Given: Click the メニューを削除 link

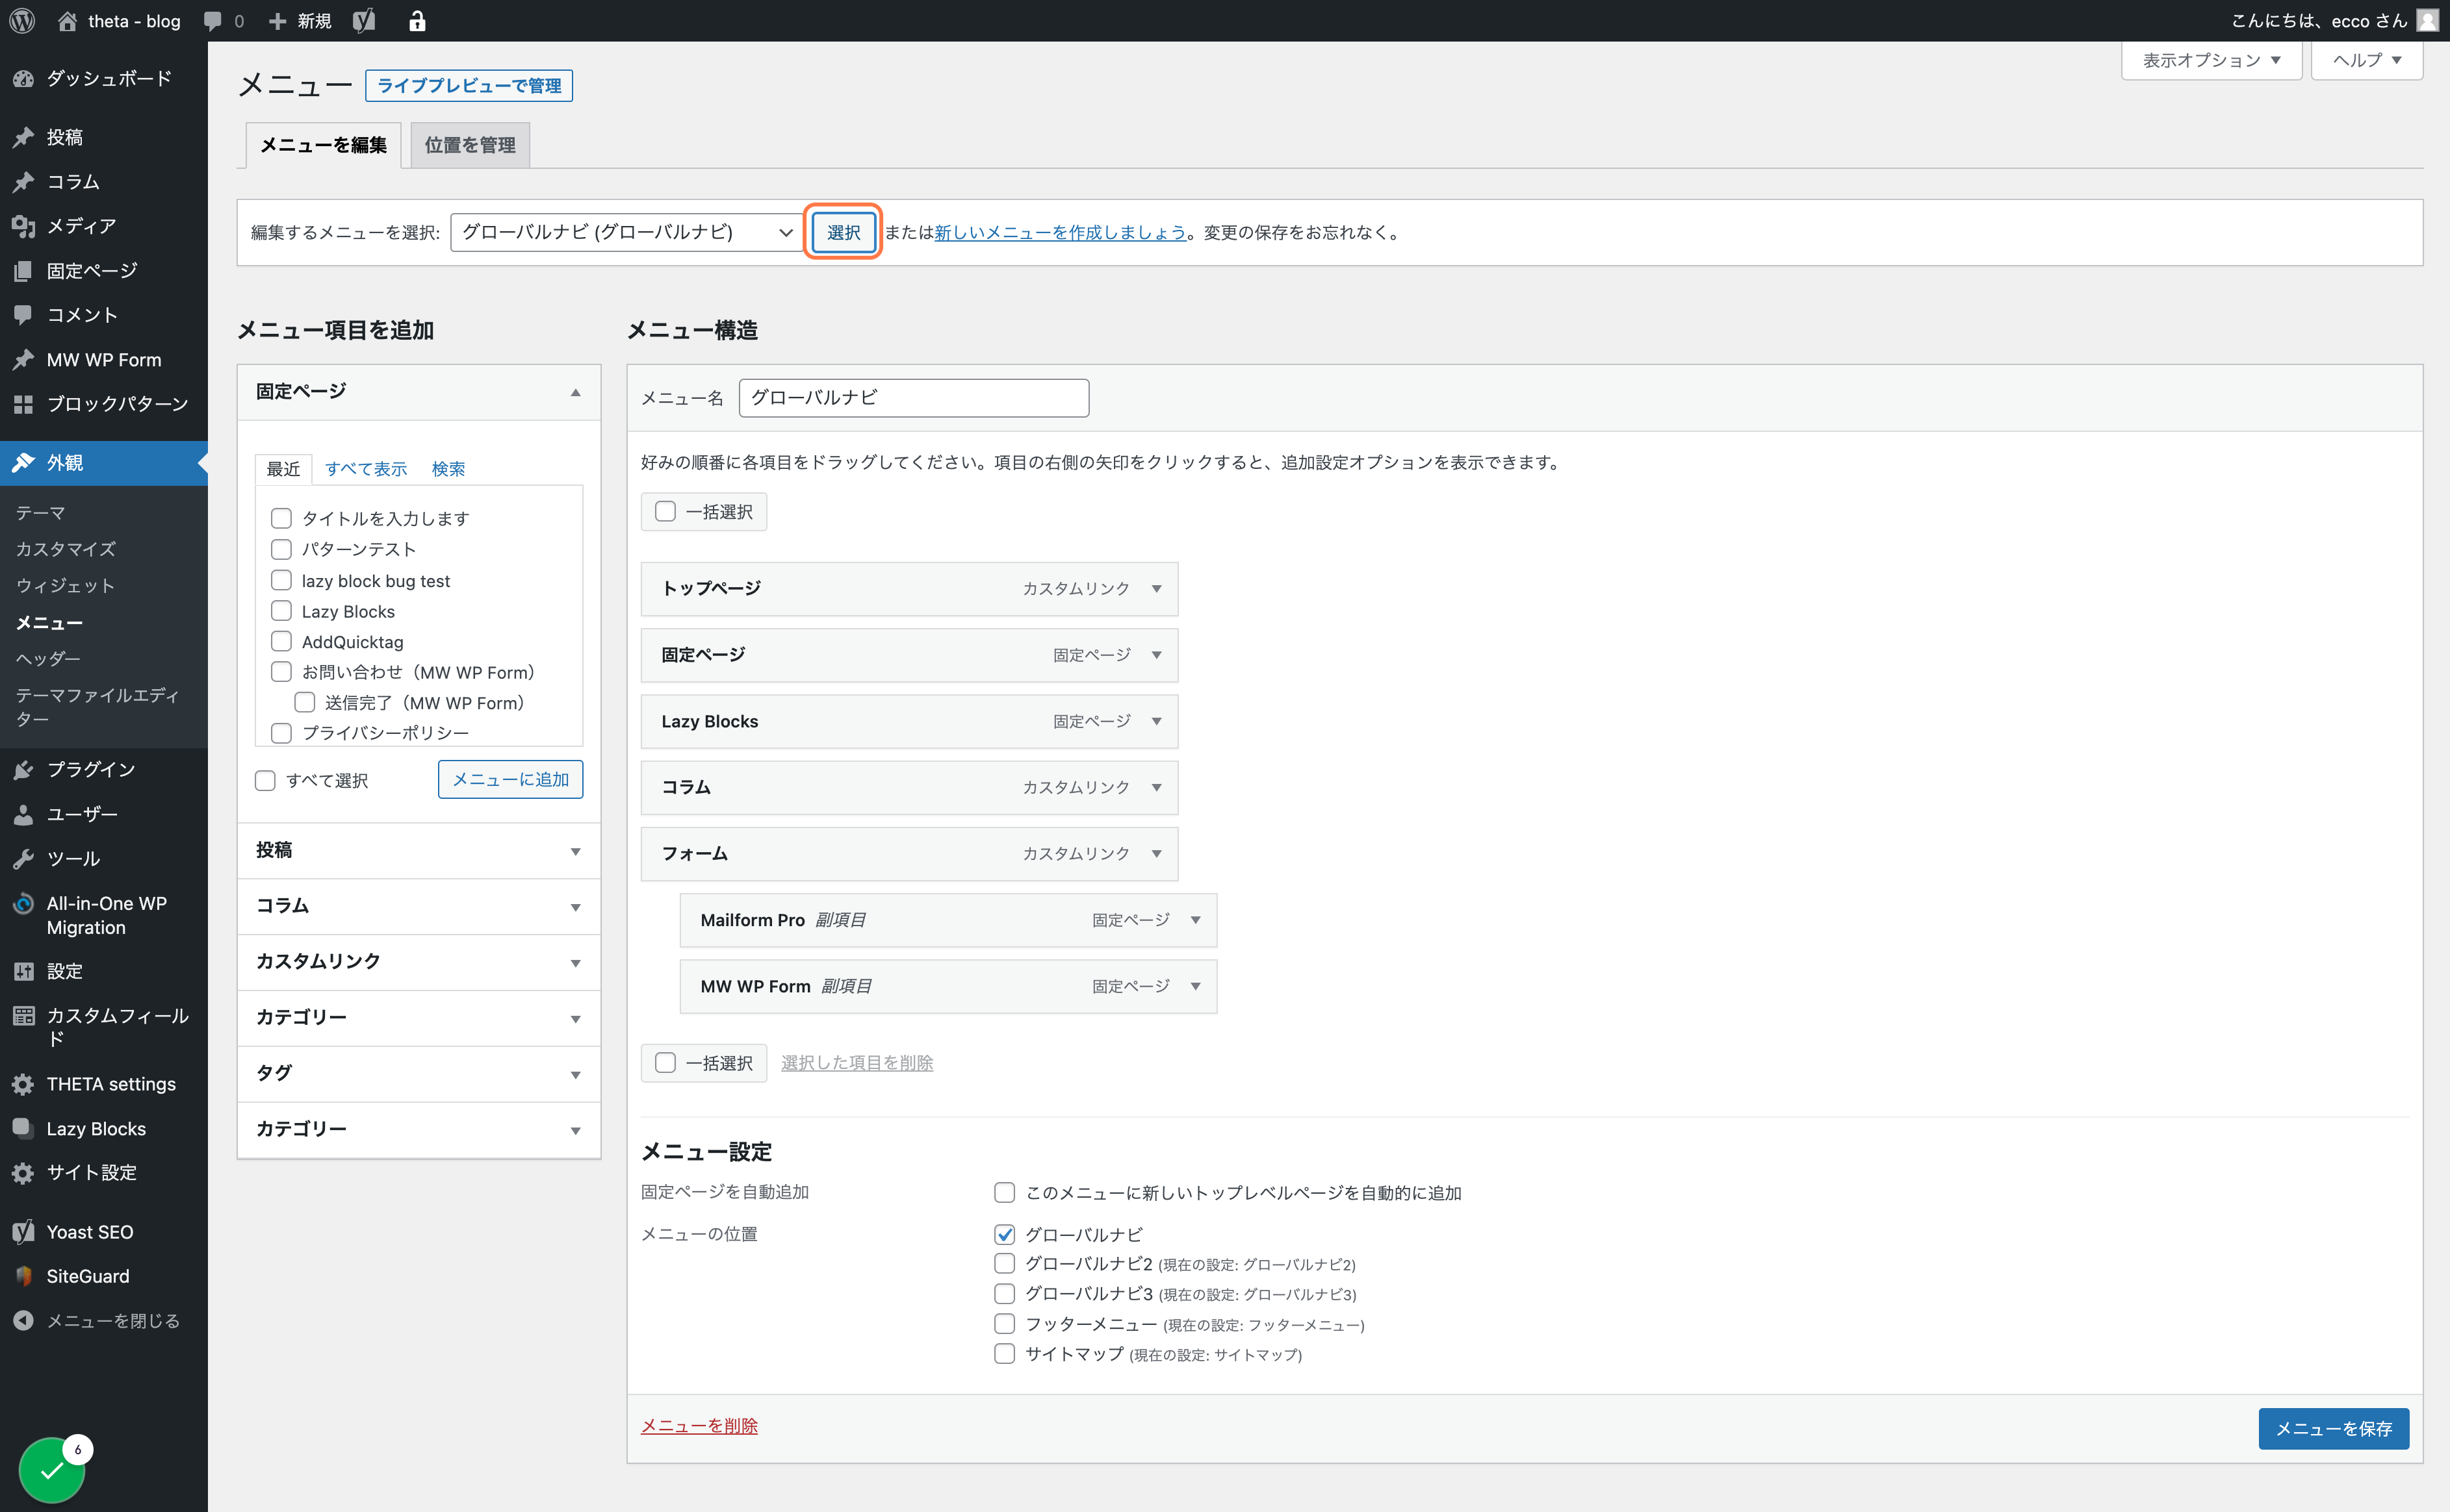Looking at the screenshot, I should tap(699, 1425).
